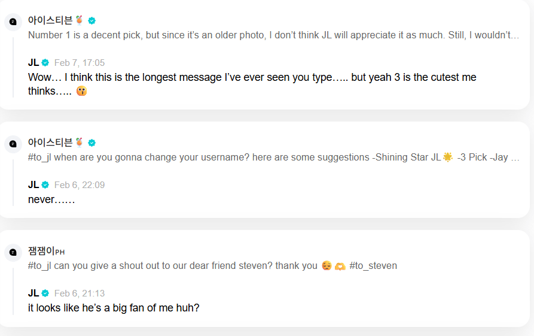Click the Feb 6, 22:09 timestamp

click(80, 185)
